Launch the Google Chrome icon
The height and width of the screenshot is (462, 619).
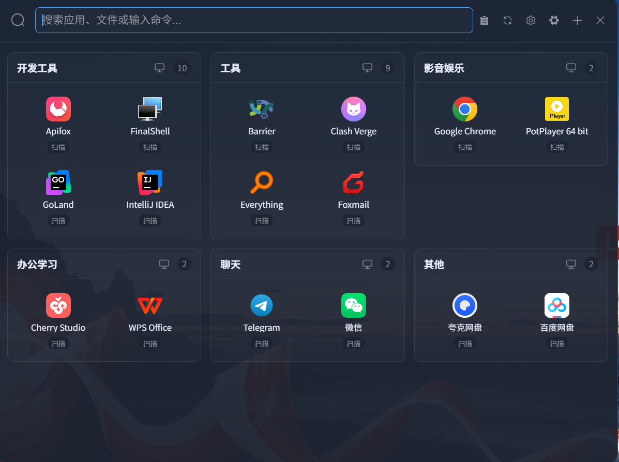[x=465, y=109]
